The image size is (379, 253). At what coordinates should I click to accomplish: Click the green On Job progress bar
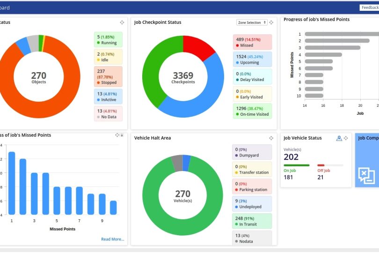pos(296,165)
